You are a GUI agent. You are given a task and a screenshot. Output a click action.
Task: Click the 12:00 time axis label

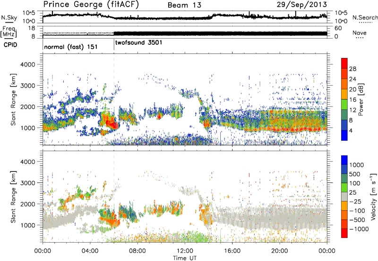[x=185, y=251]
